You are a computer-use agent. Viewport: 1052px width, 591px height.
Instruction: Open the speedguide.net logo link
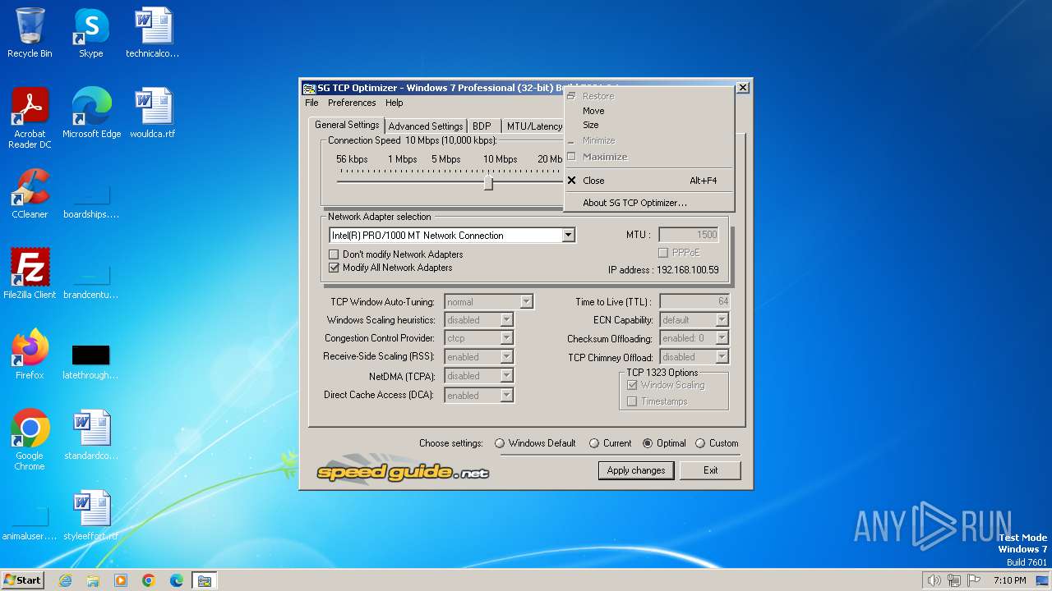pyautogui.click(x=403, y=470)
